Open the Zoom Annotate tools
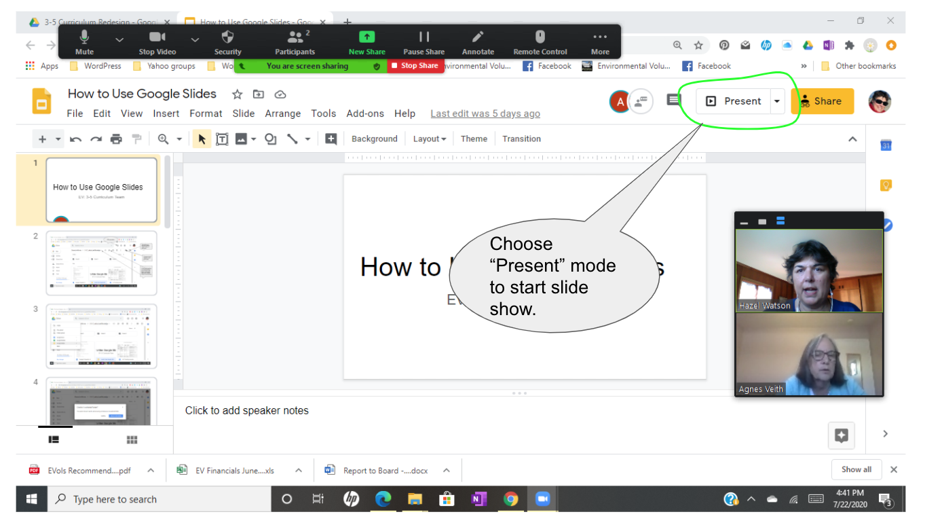Screen dimensions: 942x527 pyautogui.click(x=478, y=41)
